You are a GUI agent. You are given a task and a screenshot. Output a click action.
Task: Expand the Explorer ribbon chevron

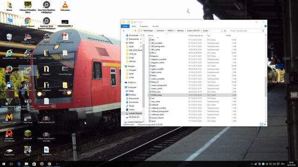click(x=262, y=26)
